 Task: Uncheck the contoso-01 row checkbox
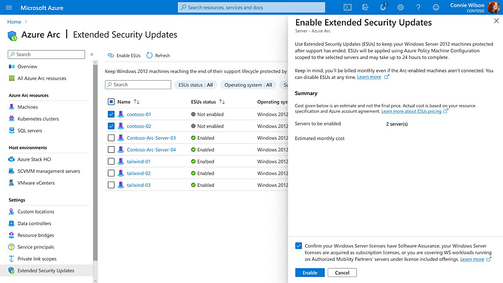(x=111, y=114)
